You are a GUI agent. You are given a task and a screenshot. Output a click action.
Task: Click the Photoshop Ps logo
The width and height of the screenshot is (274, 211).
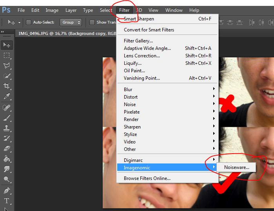6,10
